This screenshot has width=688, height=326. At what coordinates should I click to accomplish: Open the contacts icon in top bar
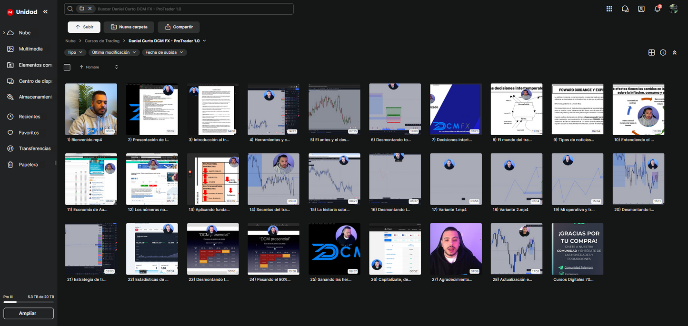[x=641, y=9]
